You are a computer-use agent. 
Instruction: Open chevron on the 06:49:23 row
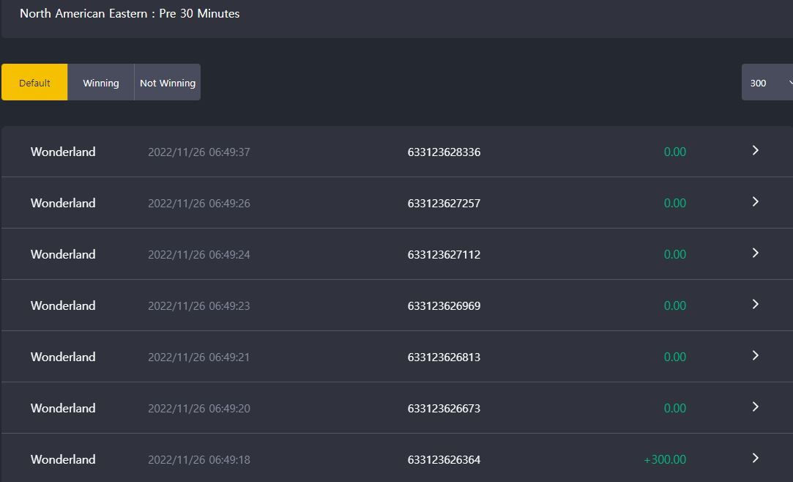755,304
